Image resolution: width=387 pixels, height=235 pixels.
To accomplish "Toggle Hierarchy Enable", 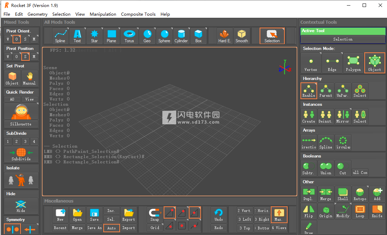I will (309, 90).
